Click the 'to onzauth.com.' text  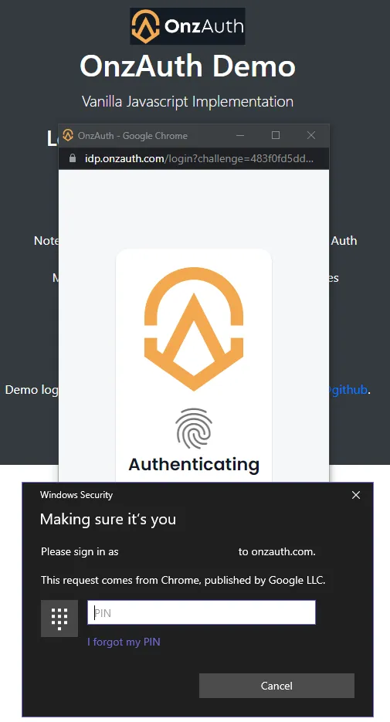pos(276,551)
